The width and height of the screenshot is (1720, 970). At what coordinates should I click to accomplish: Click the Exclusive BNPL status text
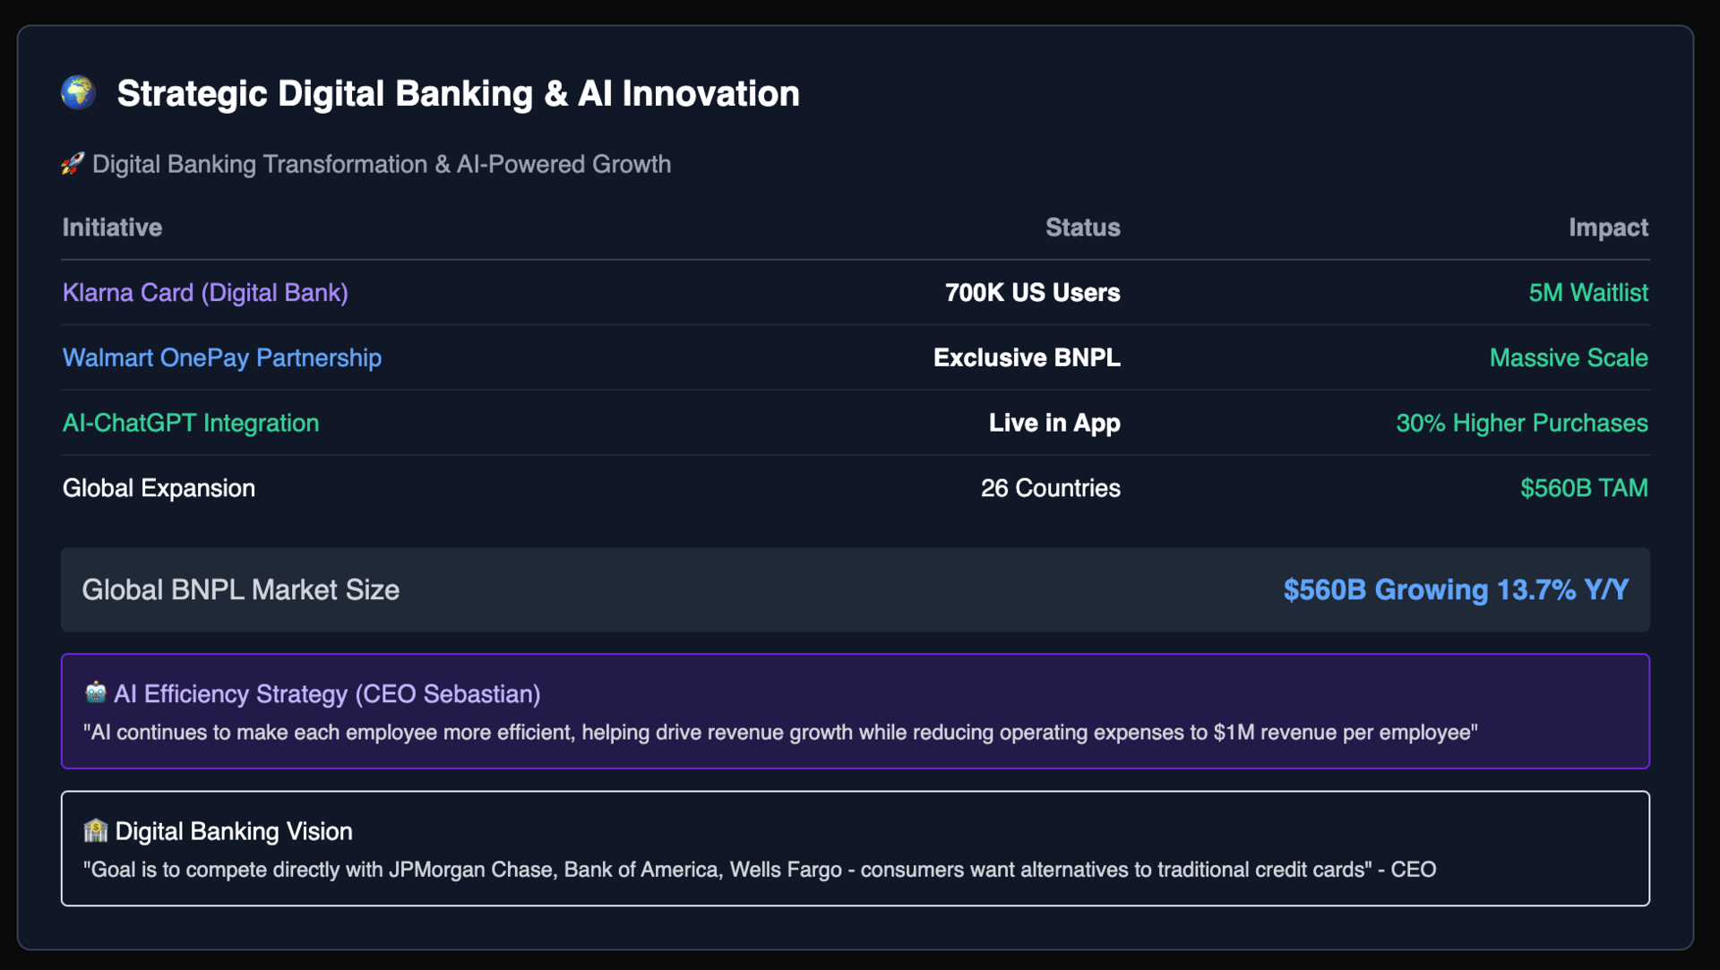(1026, 358)
